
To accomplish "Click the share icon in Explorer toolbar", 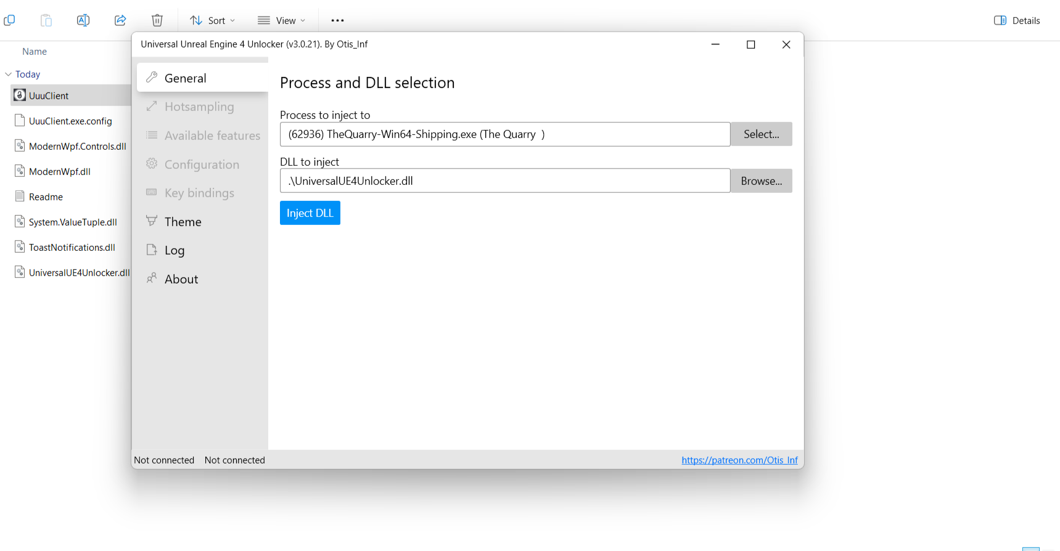I will coord(120,20).
